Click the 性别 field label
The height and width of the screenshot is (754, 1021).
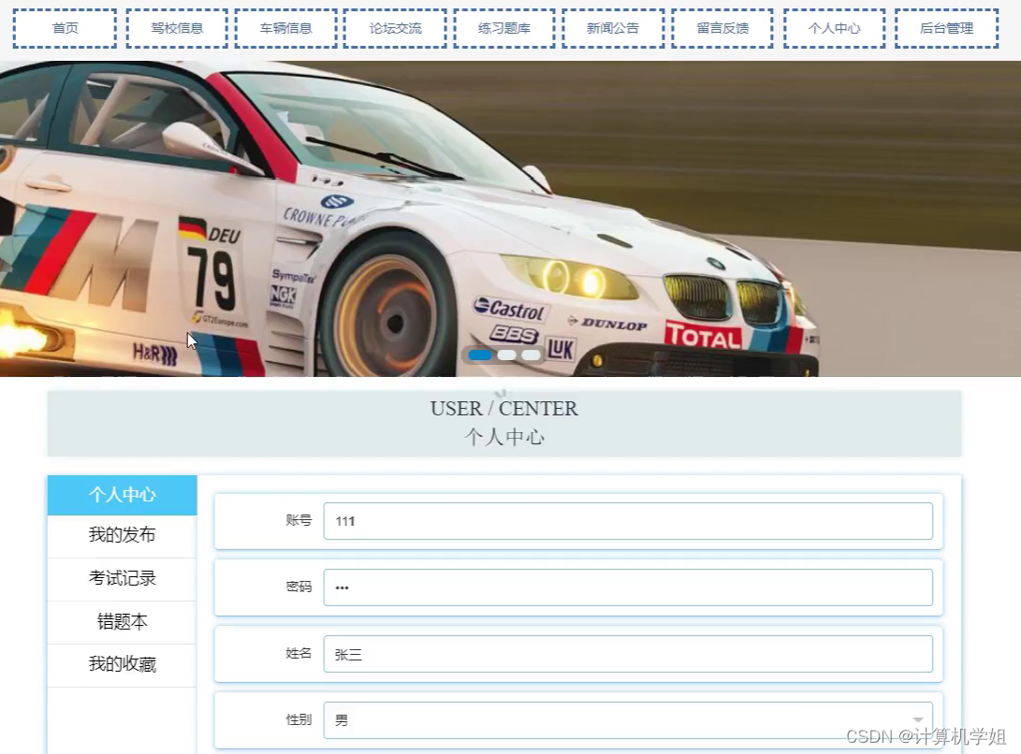pos(299,719)
